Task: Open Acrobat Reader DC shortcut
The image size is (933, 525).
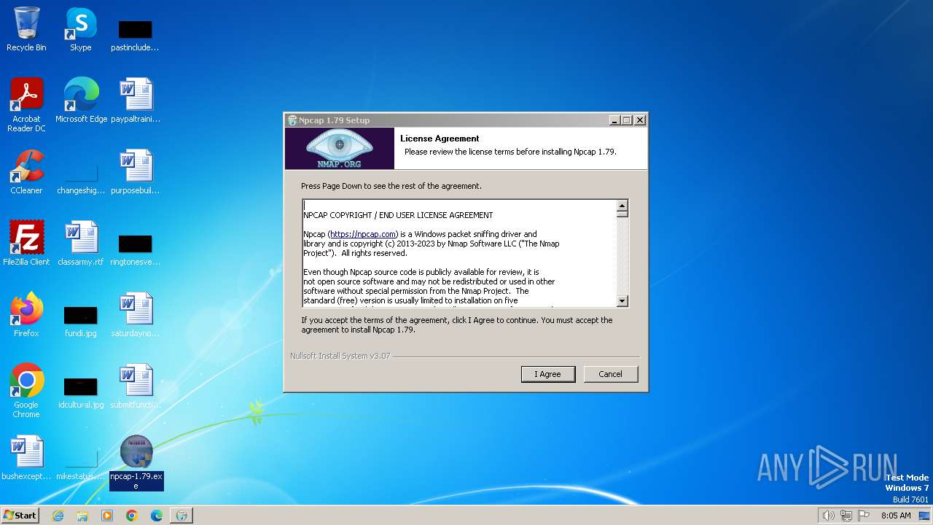Action: [26, 105]
